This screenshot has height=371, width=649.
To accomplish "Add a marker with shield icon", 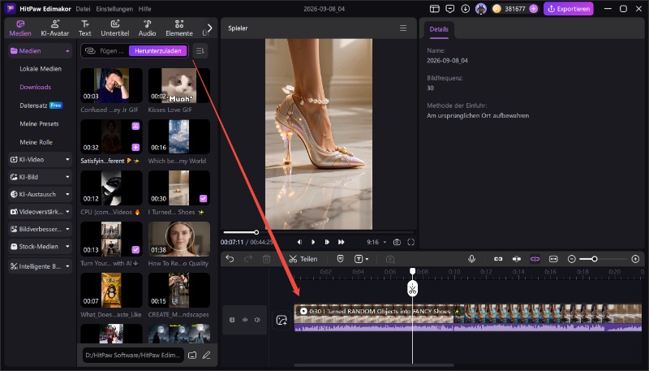I will [x=340, y=259].
